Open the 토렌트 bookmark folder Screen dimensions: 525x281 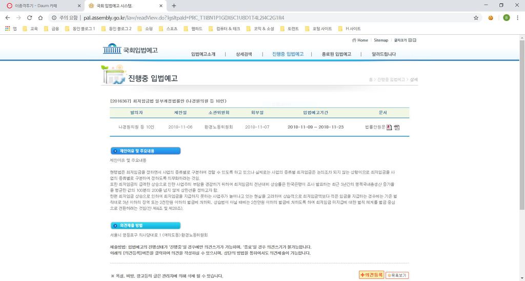[x=290, y=29]
